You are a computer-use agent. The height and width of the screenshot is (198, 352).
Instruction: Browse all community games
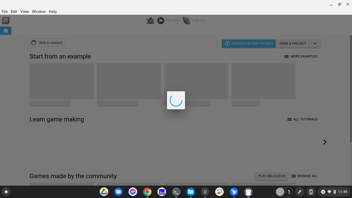(304, 176)
